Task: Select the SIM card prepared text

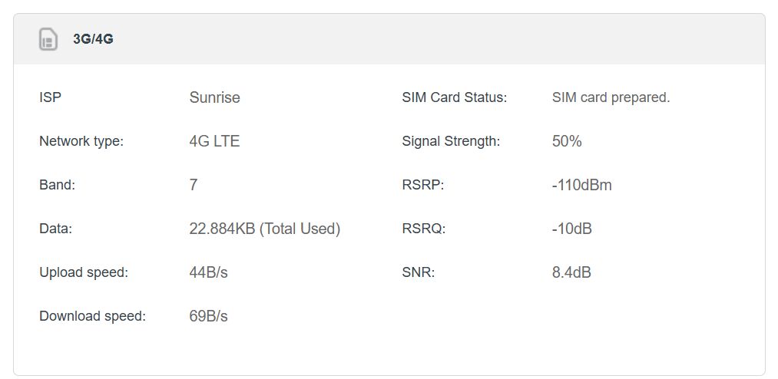Action: [x=611, y=97]
